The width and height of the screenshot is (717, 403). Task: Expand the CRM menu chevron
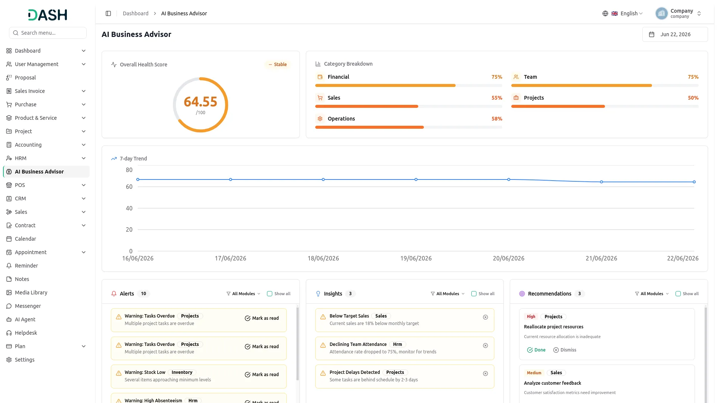click(84, 199)
